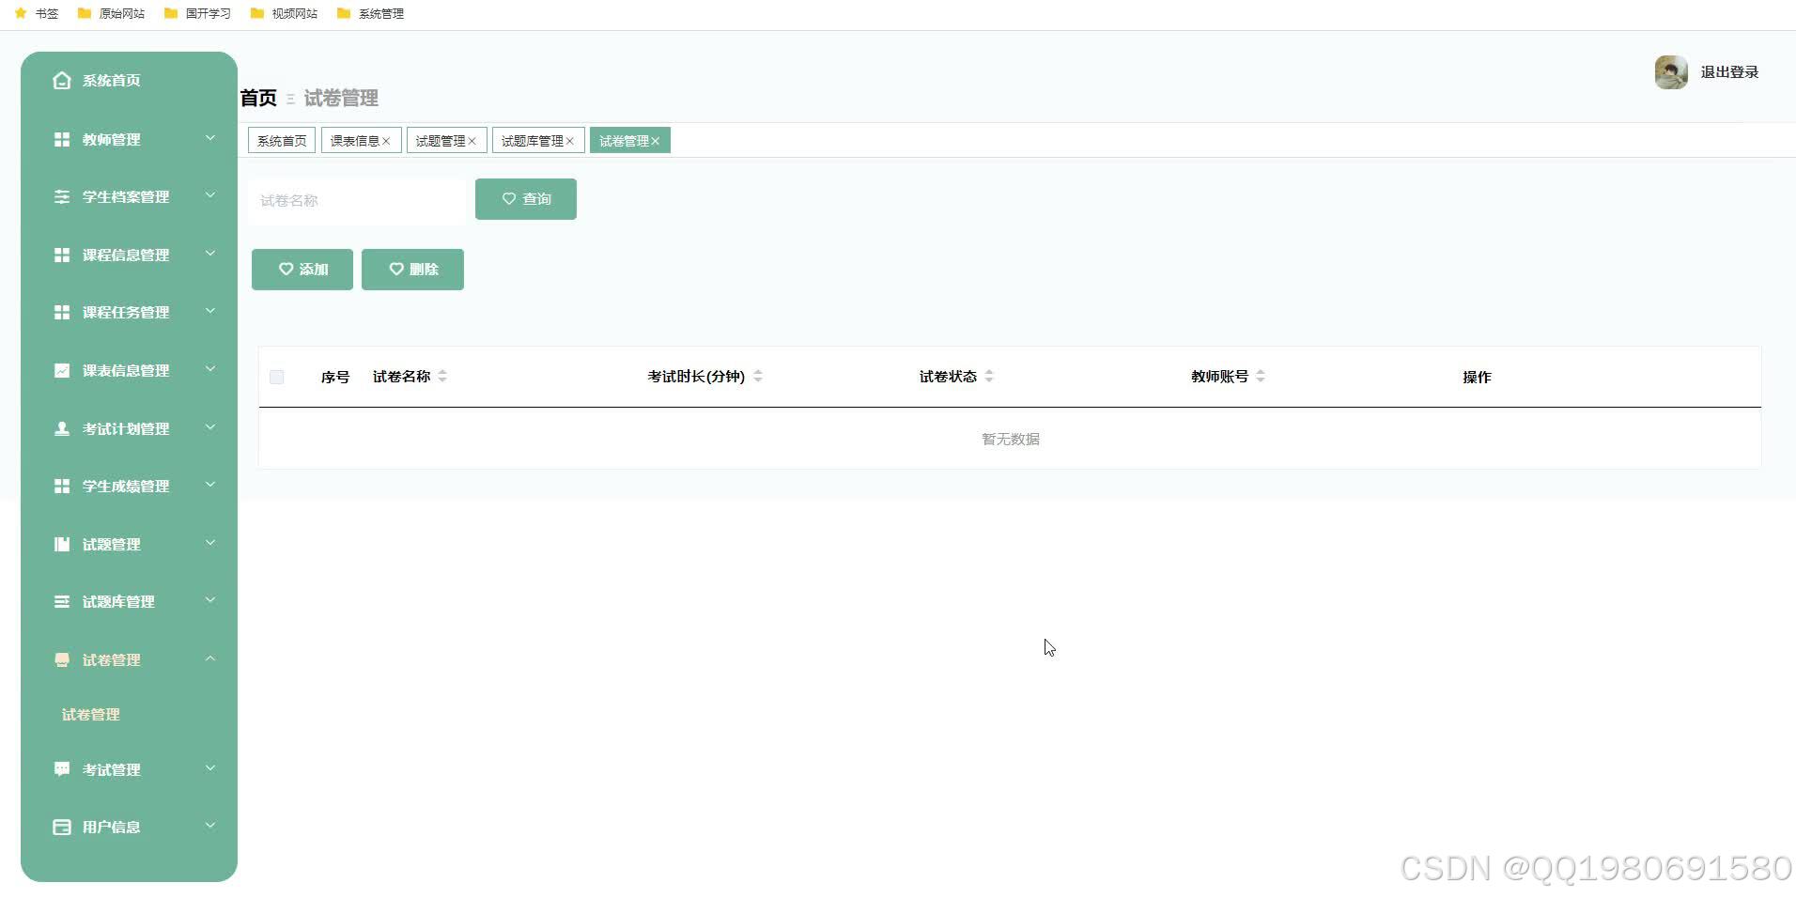
Task: Open the 书签 bookmarks star item
Action: click(37, 13)
